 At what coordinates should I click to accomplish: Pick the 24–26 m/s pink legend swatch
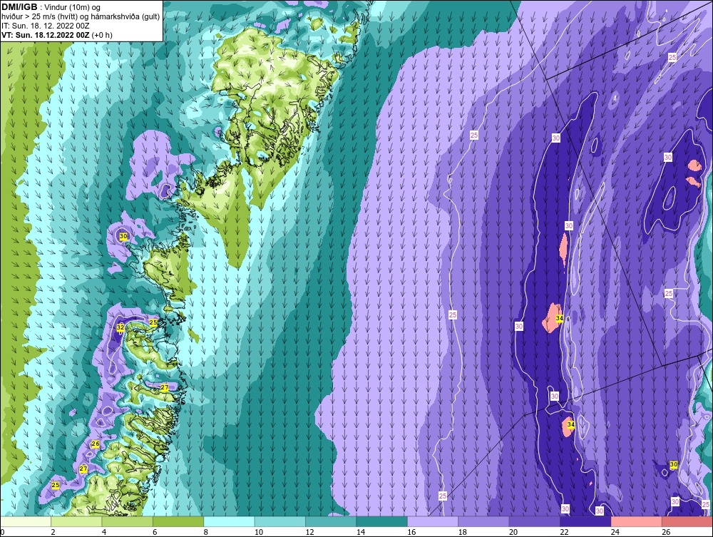pyautogui.click(x=637, y=521)
